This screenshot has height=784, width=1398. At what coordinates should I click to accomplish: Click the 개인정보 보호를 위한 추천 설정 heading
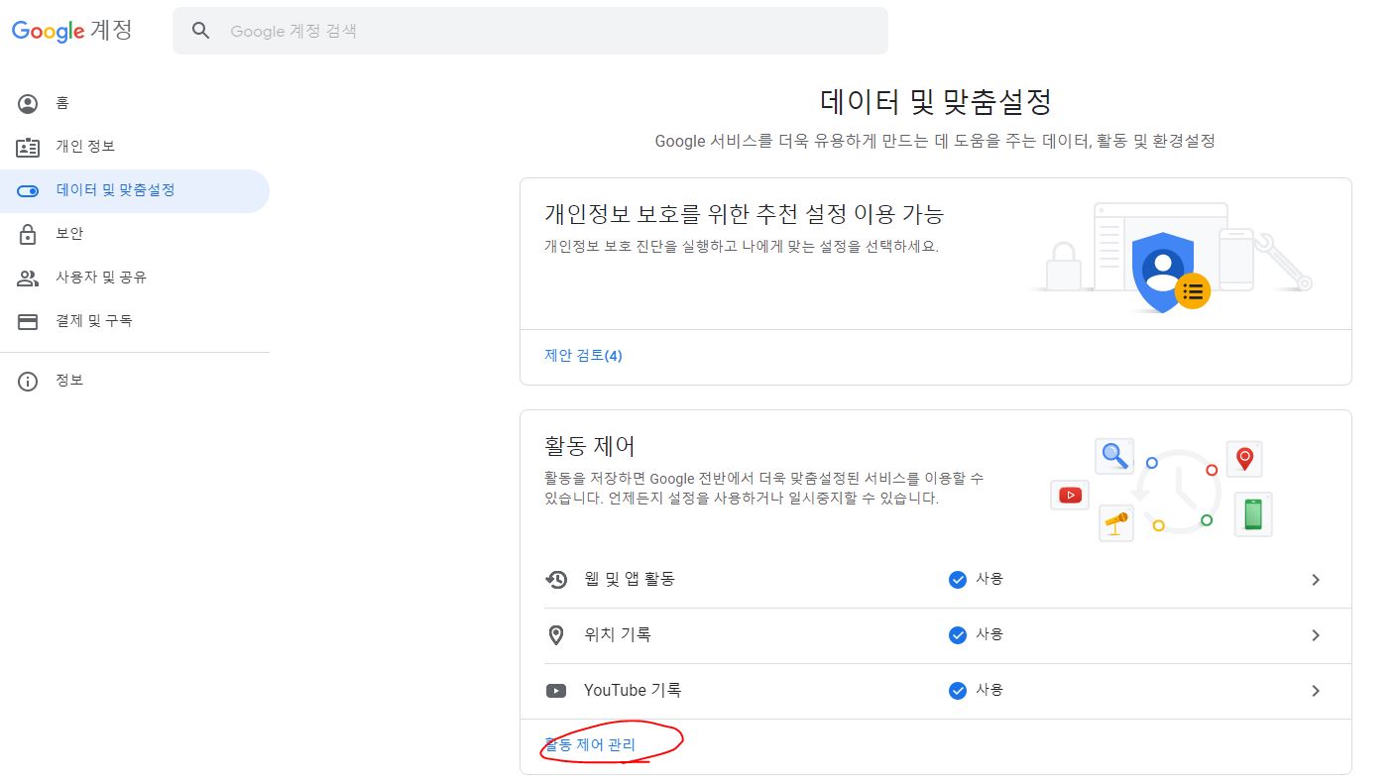(x=744, y=213)
